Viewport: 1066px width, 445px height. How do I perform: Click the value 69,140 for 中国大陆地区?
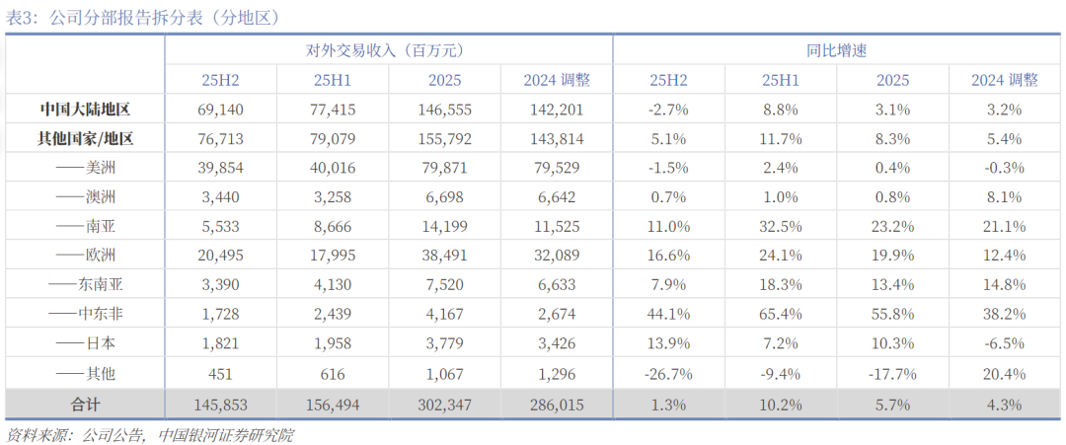(220, 109)
